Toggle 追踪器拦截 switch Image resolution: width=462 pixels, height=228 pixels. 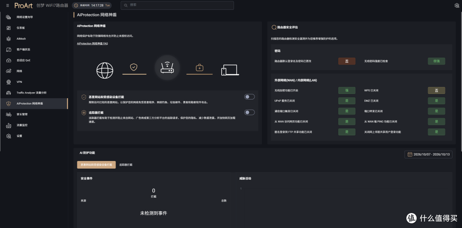[x=249, y=112]
